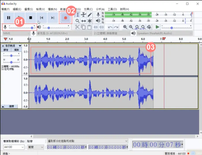202x155 pixels.
Task: Skip to start of the track
Action: tap(42, 18)
